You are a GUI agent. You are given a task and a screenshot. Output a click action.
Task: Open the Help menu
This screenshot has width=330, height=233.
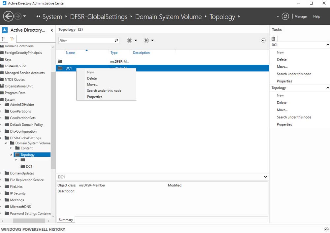click(316, 17)
